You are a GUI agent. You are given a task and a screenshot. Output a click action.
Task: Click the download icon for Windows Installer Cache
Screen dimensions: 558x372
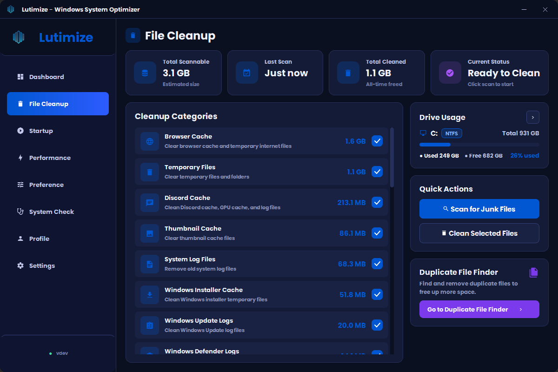(150, 295)
